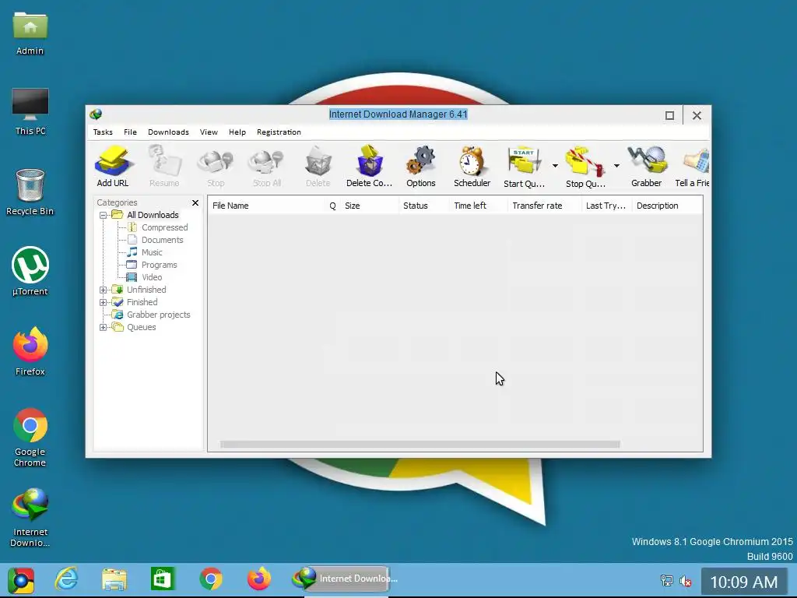Select the All Downloads folder
Screen dimensions: 797x598
pyautogui.click(x=153, y=215)
